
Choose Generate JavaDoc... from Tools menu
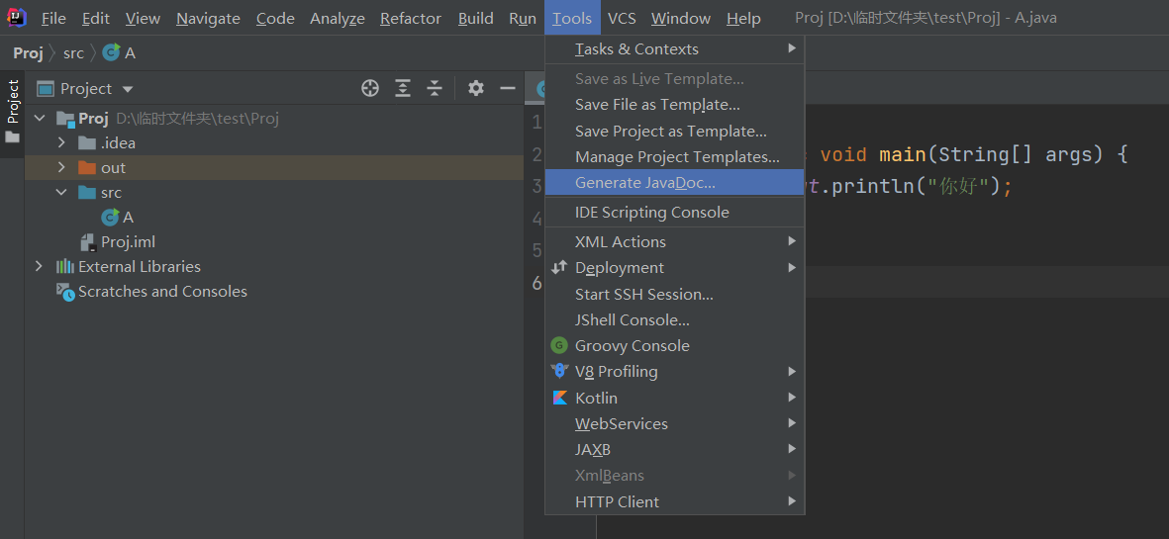(675, 182)
